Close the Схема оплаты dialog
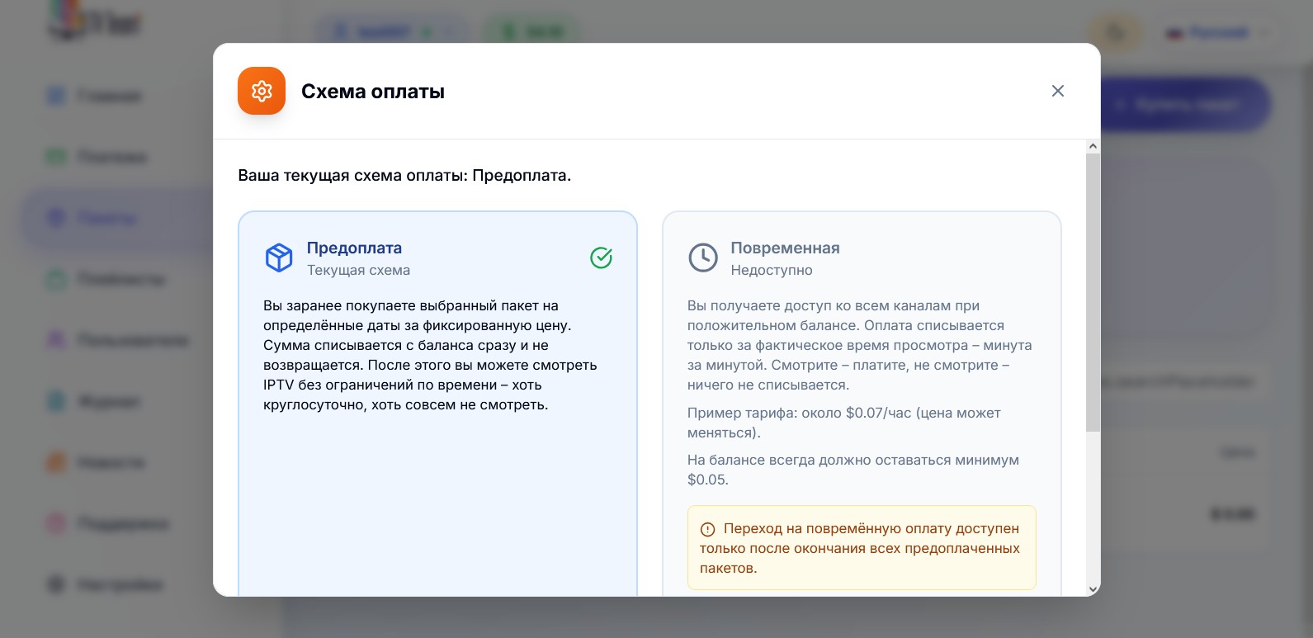Viewport: 1313px width, 638px height. coord(1058,91)
